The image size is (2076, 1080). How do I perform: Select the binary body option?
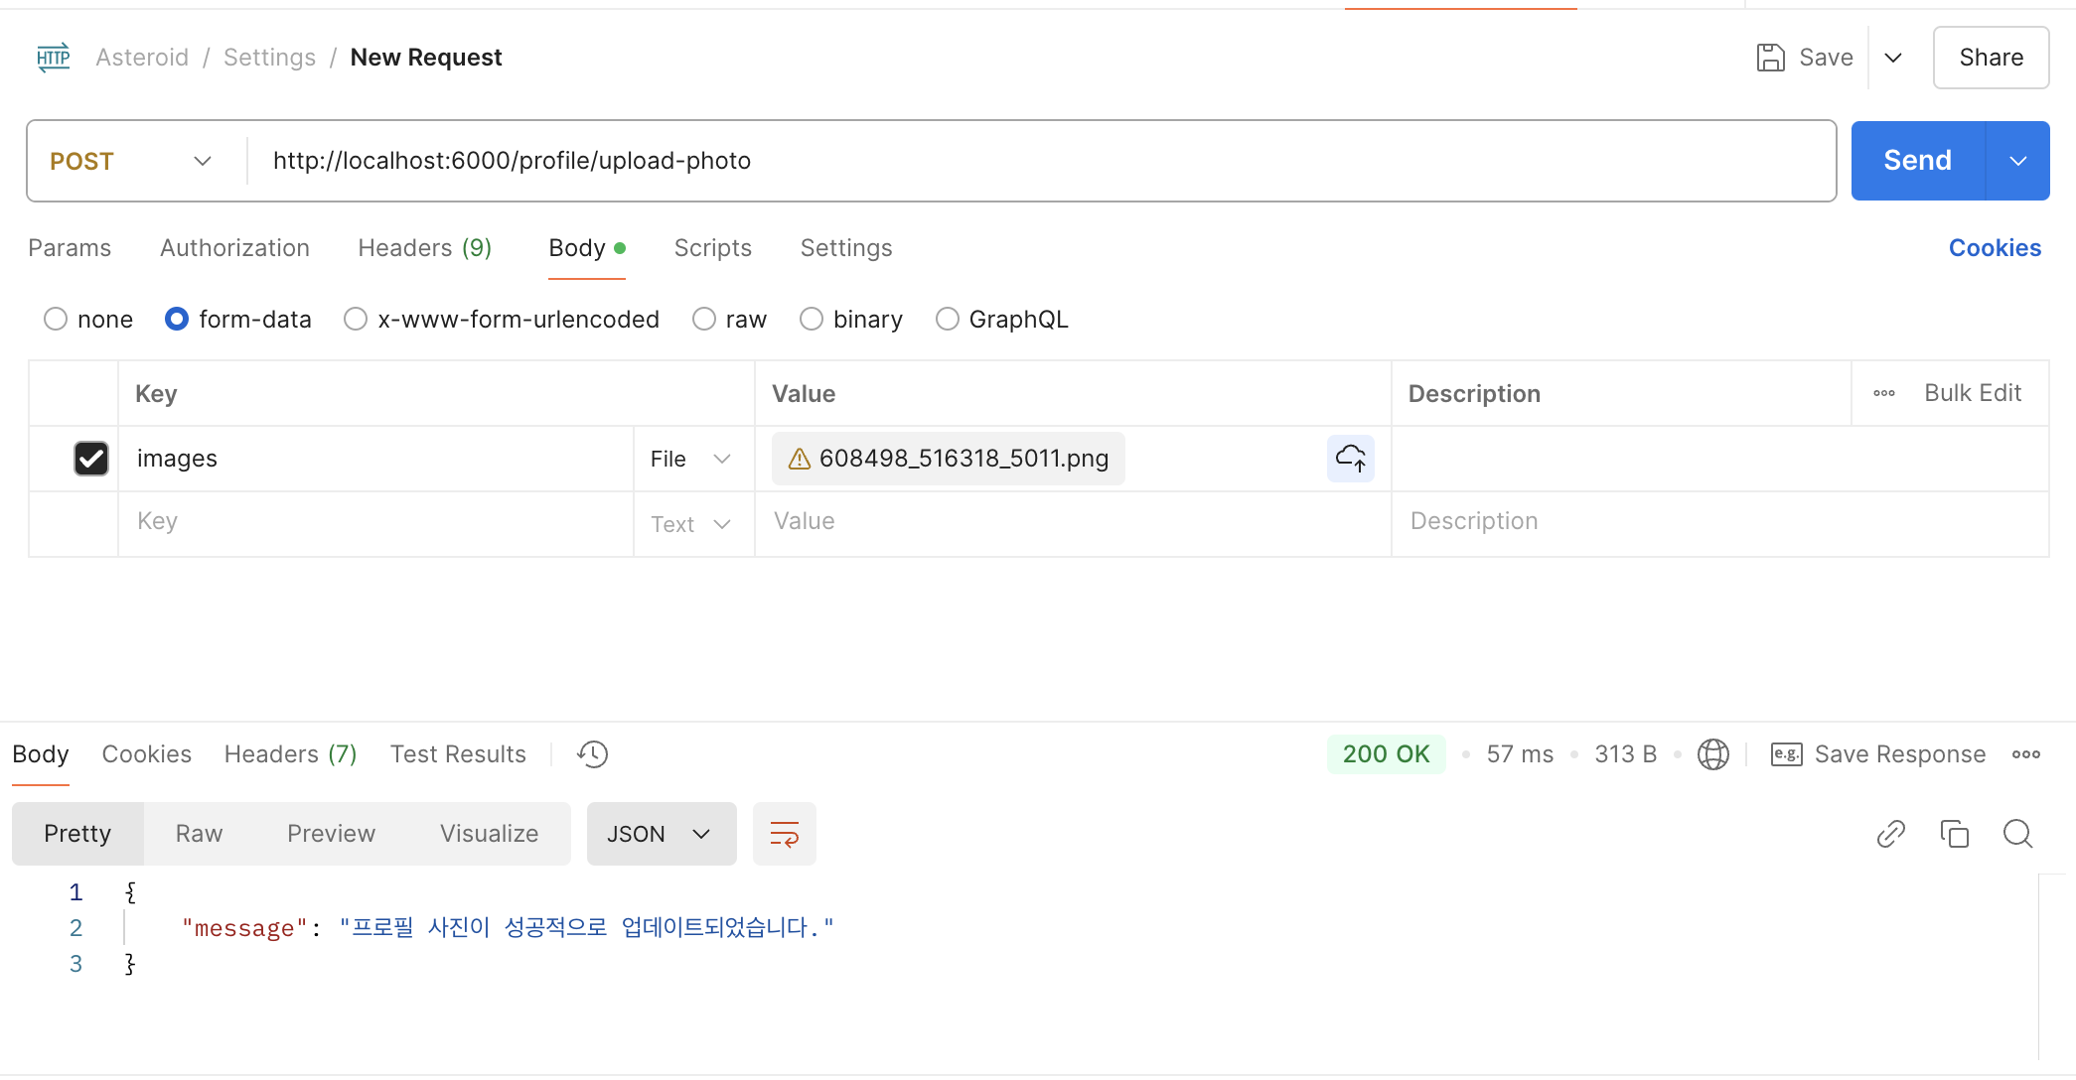(x=812, y=320)
